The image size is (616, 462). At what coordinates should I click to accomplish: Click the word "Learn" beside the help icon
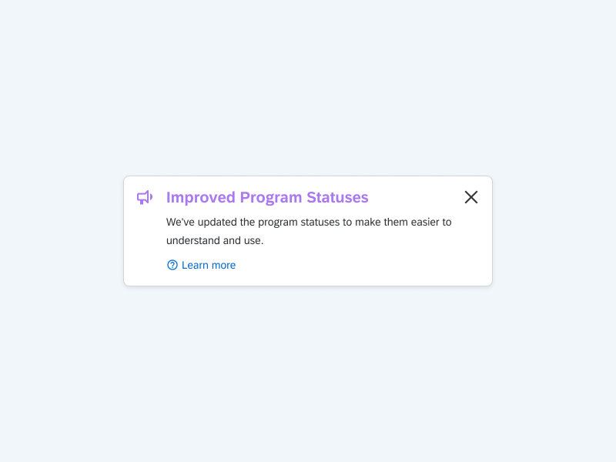(x=196, y=265)
